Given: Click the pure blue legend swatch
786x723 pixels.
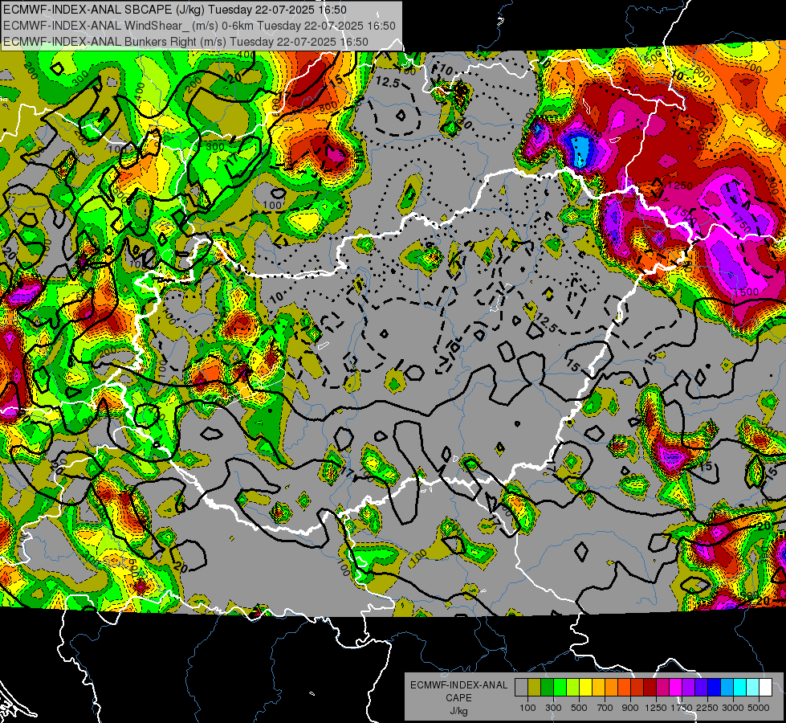Looking at the screenshot, I should [x=715, y=687].
